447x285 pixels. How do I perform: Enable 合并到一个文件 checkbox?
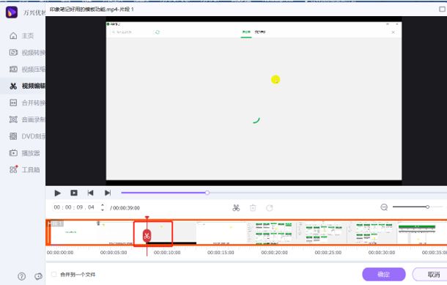point(53,275)
